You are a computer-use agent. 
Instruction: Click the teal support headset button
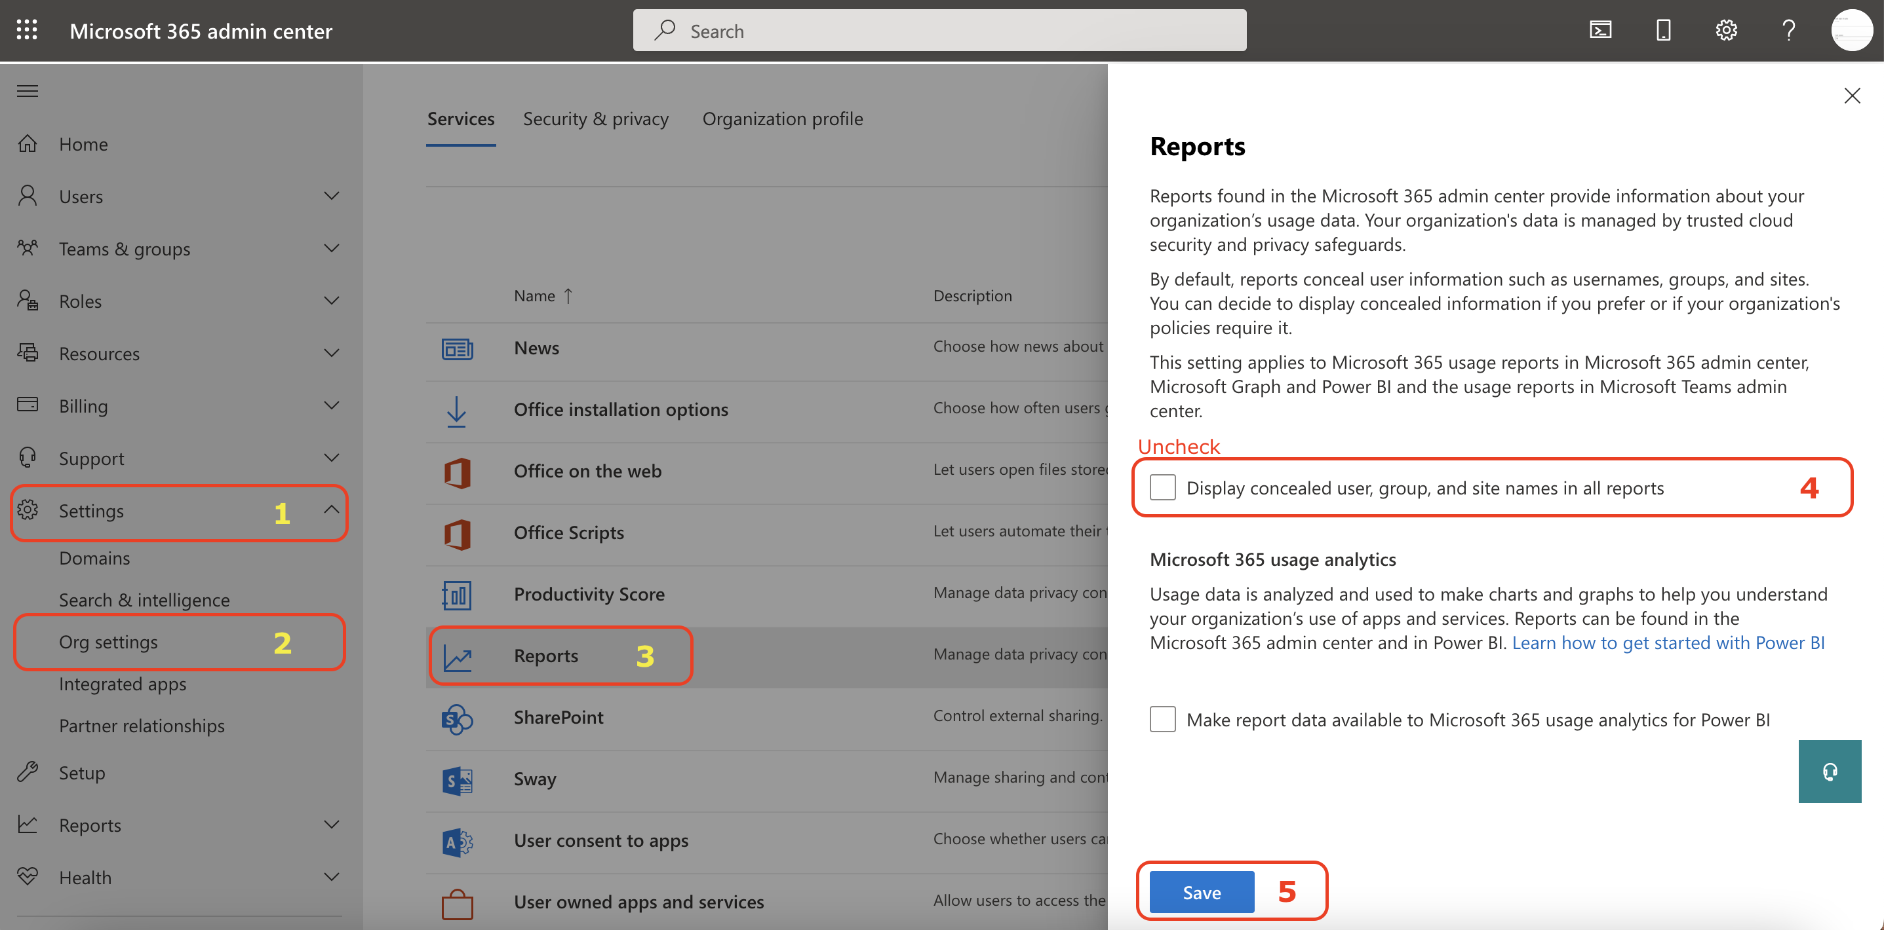point(1829,772)
